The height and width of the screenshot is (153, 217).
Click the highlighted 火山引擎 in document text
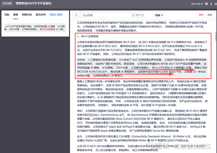pyautogui.click(x=159, y=68)
